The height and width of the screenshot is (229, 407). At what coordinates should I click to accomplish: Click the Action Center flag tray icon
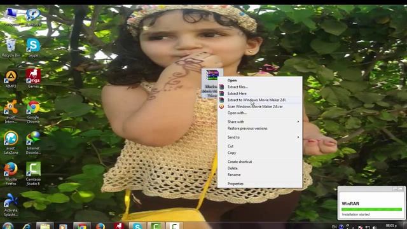coord(360,228)
